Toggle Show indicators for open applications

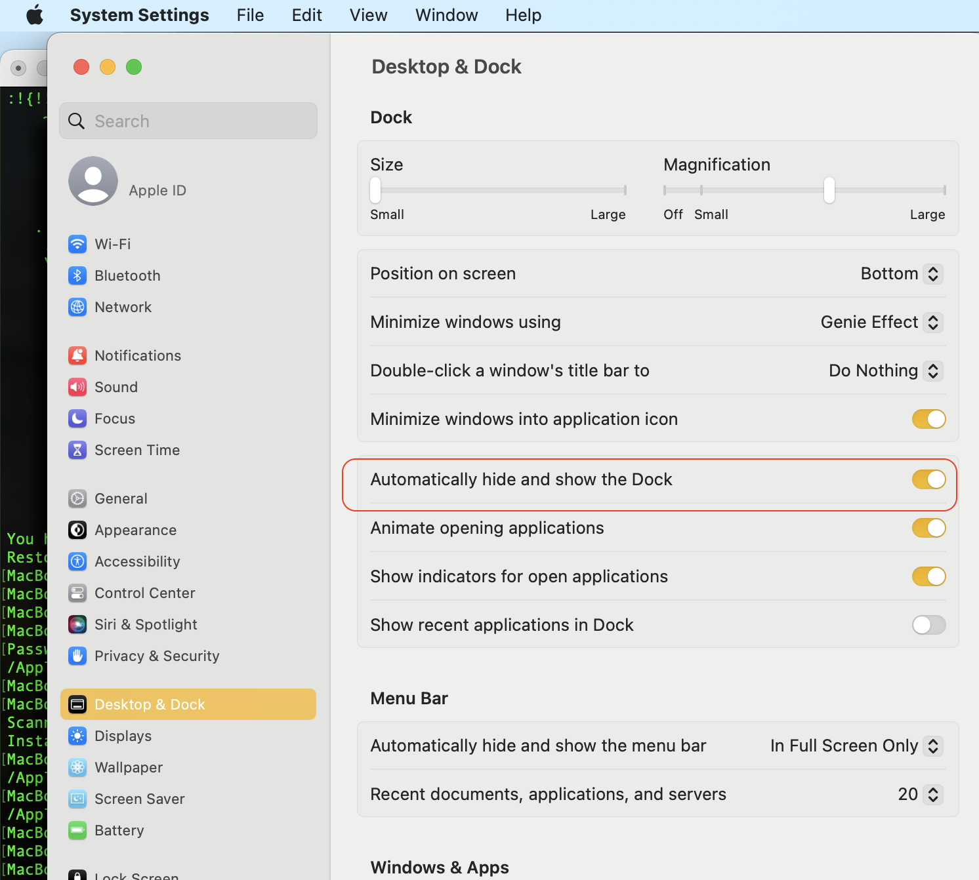tap(928, 576)
